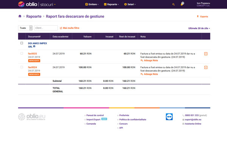
Task: Click the 100.00 RON Valoare cell
Action: (x=85, y=68)
